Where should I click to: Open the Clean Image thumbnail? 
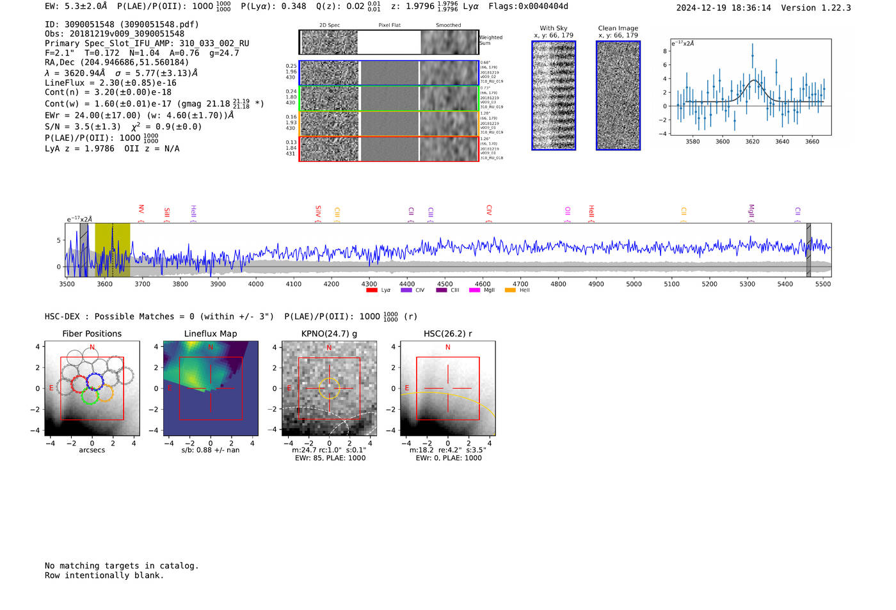click(x=618, y=95)
